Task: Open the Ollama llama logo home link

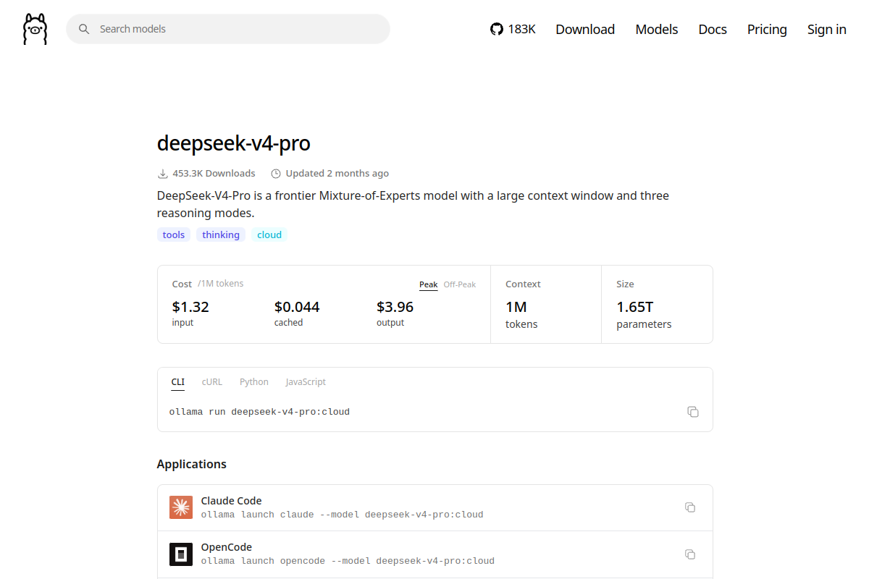Action: click(35, 29)
